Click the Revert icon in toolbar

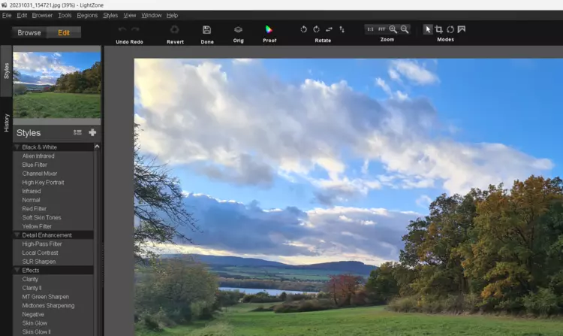[175, 30]
